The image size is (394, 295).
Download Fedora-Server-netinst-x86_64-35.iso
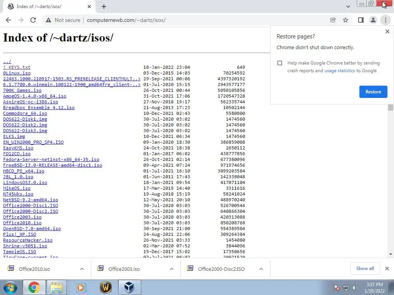[51, 159]
